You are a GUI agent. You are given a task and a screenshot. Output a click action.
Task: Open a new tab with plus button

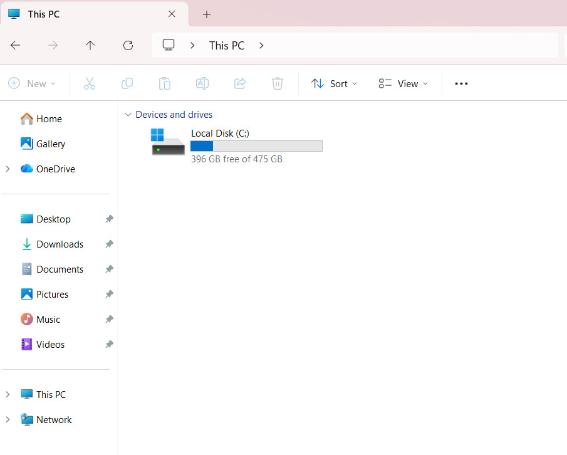pos(207,14)
